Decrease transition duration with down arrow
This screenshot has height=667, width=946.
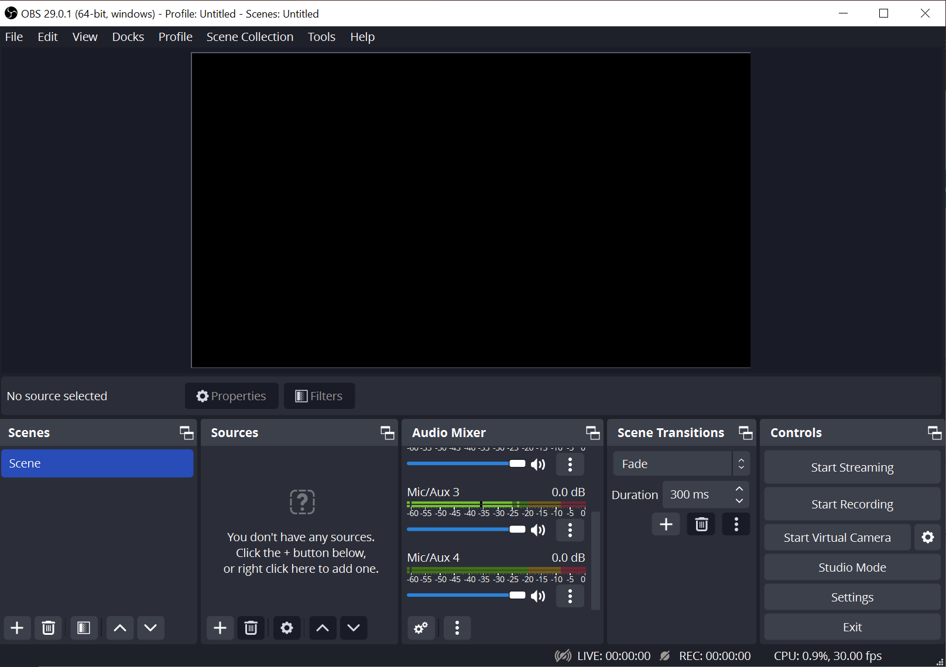[739, 501]
